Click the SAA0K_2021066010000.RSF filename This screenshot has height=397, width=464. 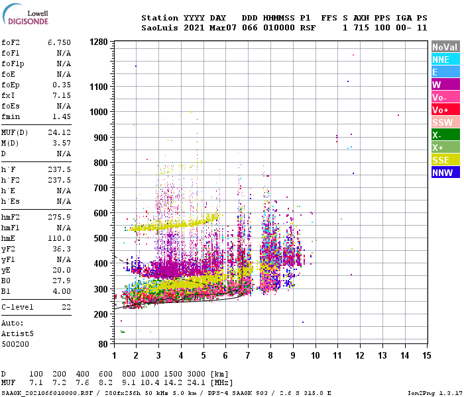pos(47,393)
